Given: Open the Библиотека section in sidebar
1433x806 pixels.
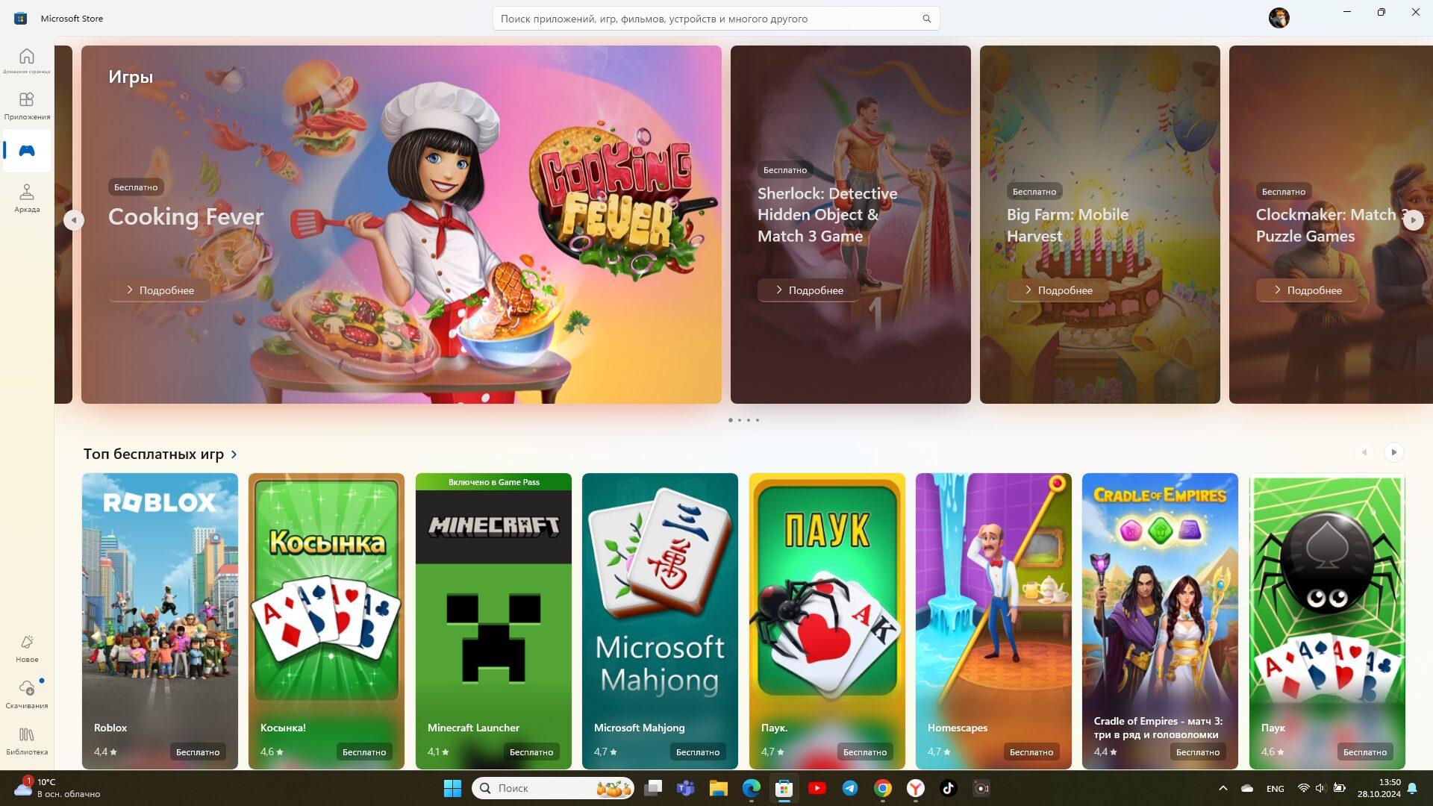Looking at the screenshot, I should point(26,740).
